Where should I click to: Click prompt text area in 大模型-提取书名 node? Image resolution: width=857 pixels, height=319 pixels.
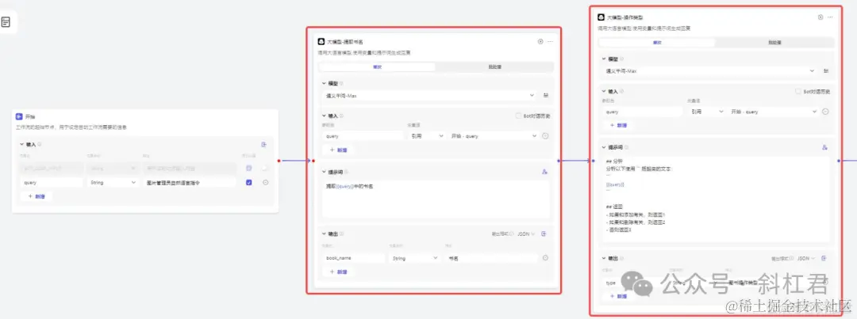[x=436, y=199]
